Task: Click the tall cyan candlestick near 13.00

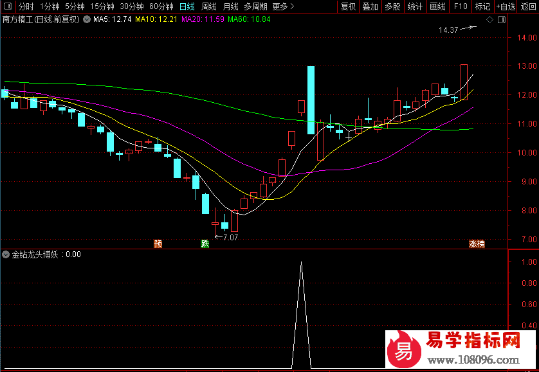Action: 311,100
